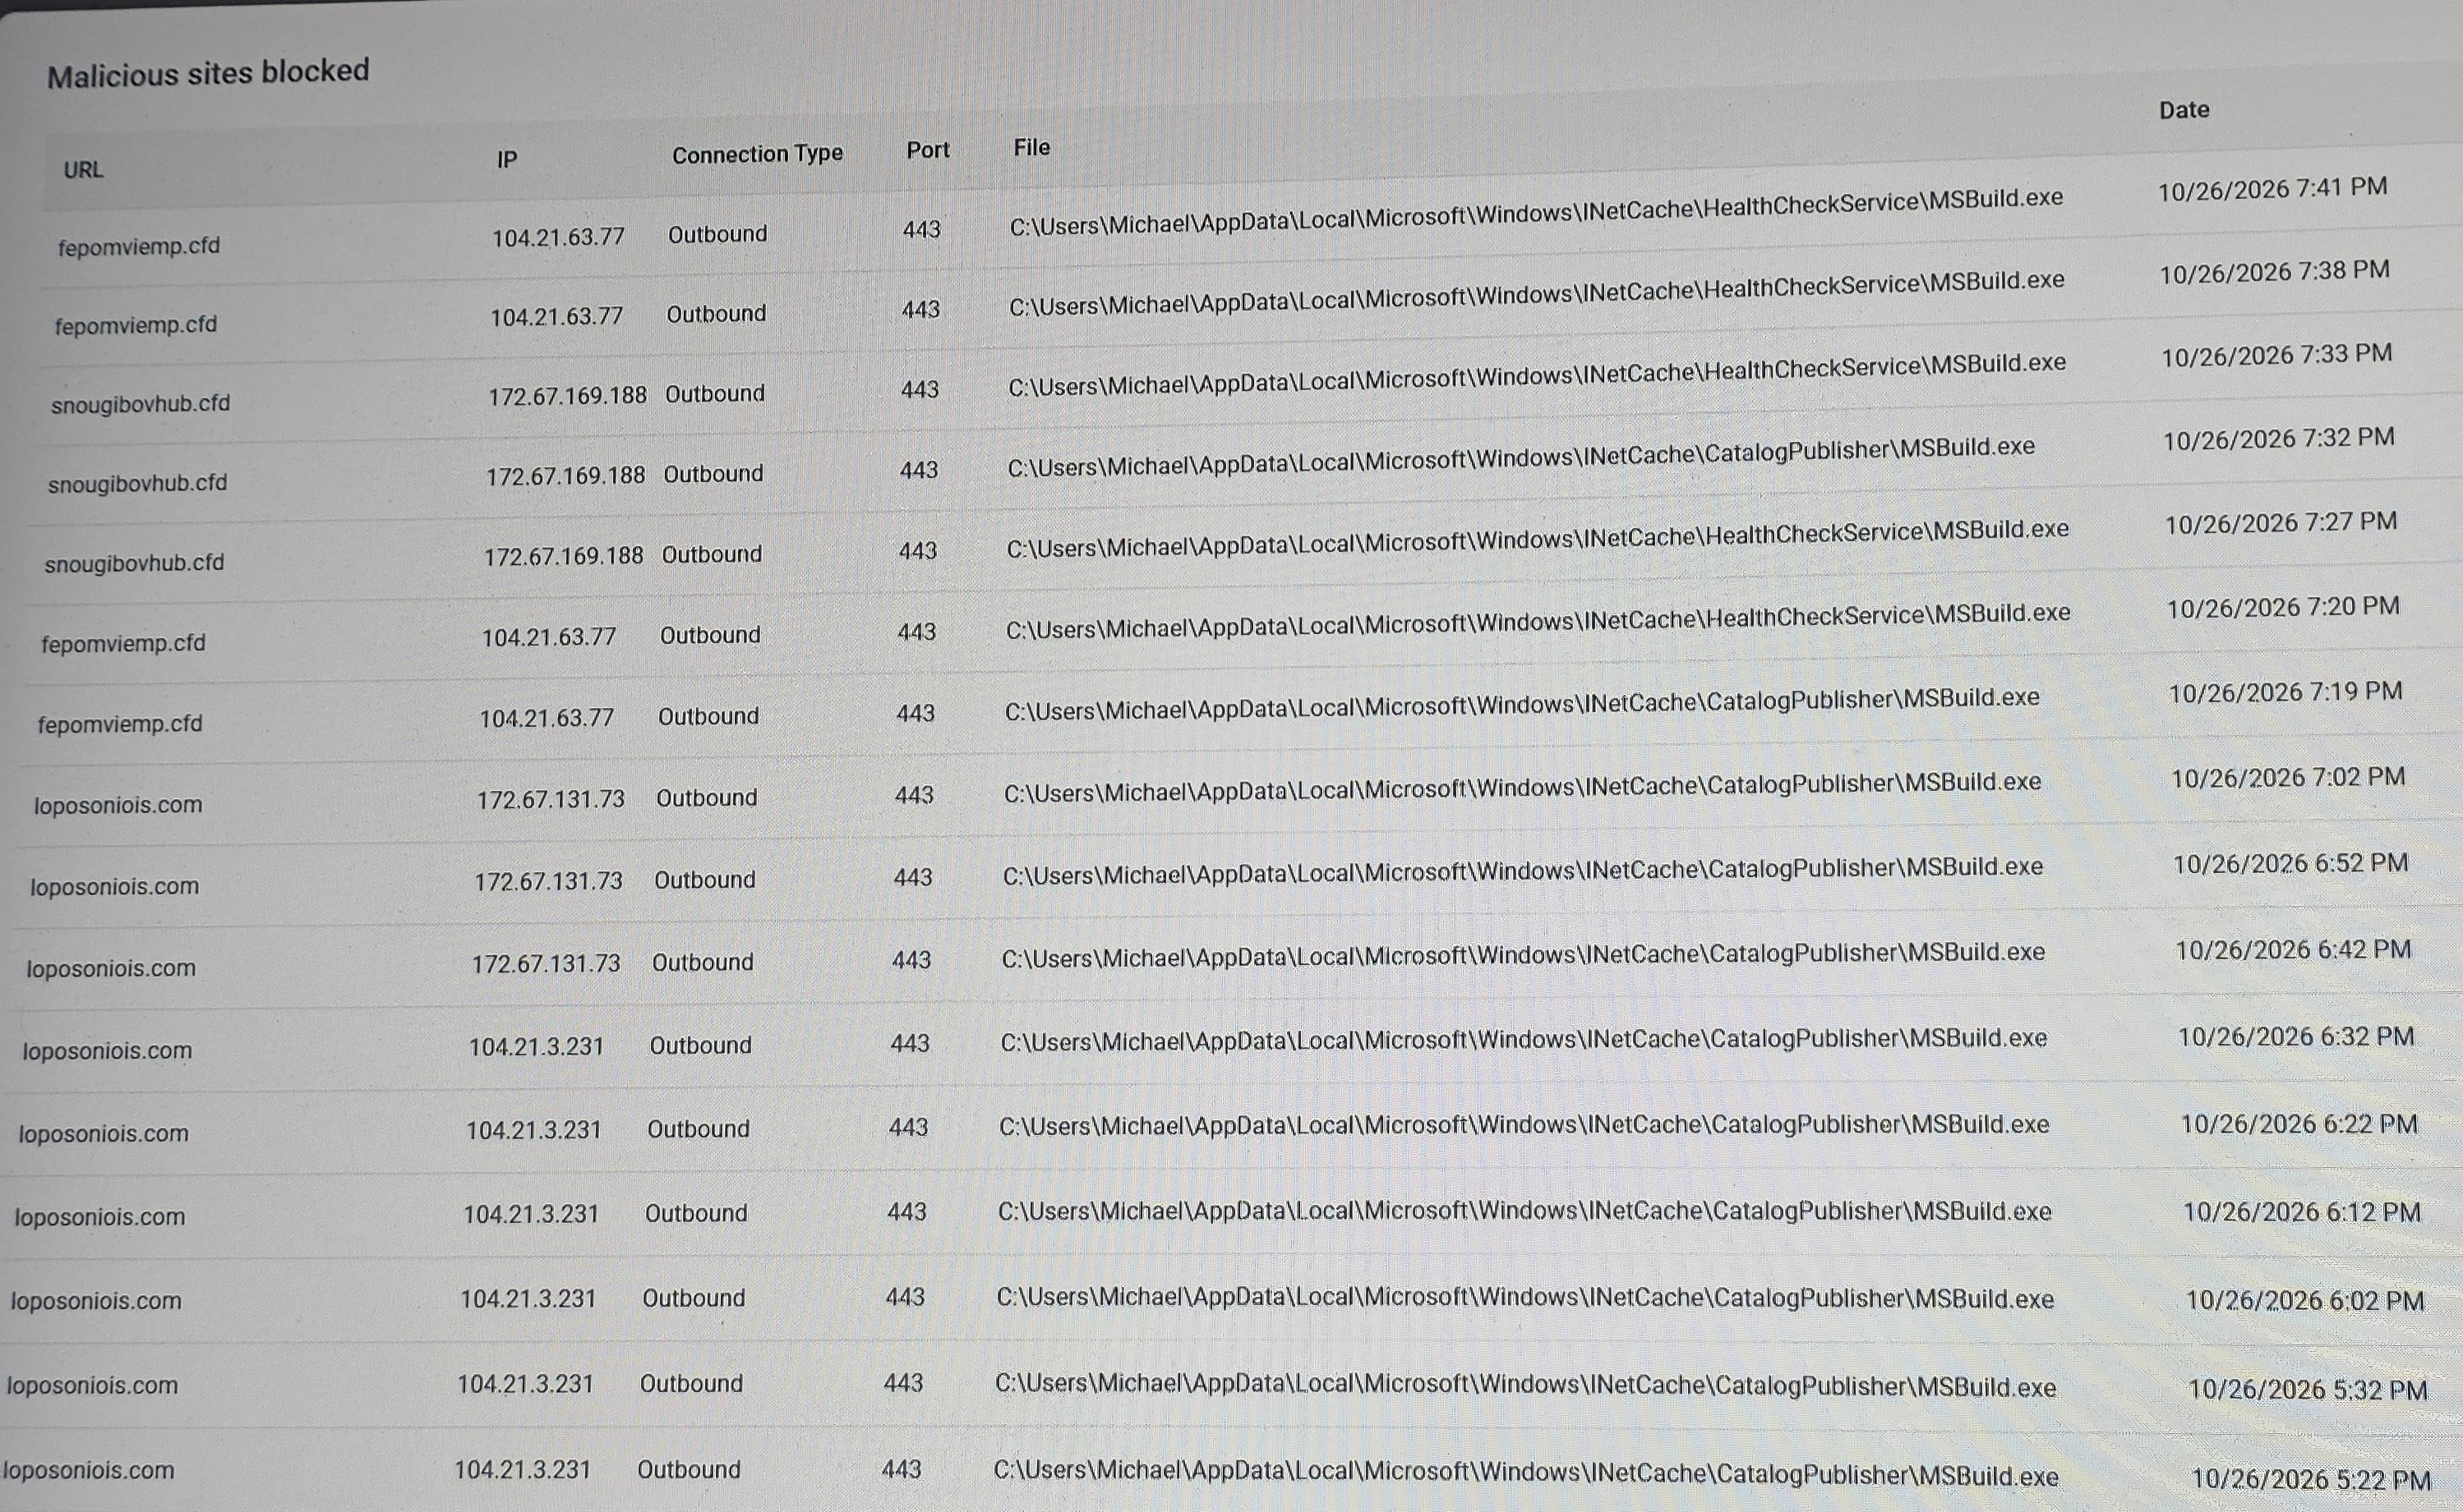The width and height of the screenshot is (2463, 1512).
Task: Select loposoniois.com URL in 6:02 PM row
Action: 96,1302
